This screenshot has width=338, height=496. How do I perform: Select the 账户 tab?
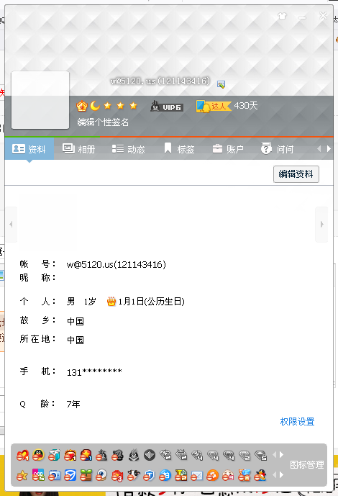[x=228, y=149]
